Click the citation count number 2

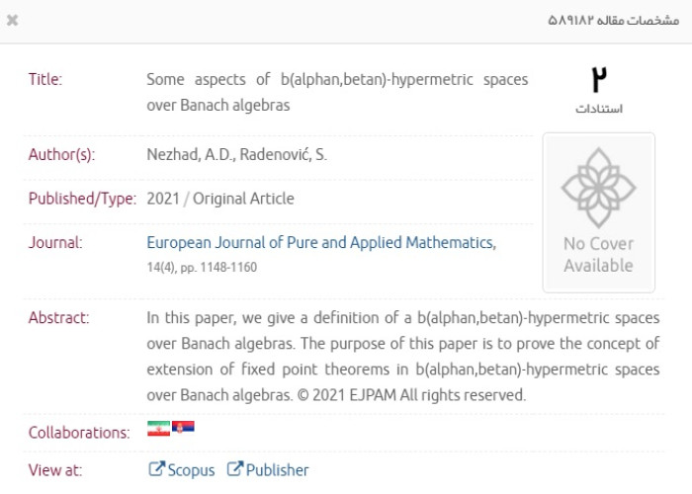click(598, 79)
